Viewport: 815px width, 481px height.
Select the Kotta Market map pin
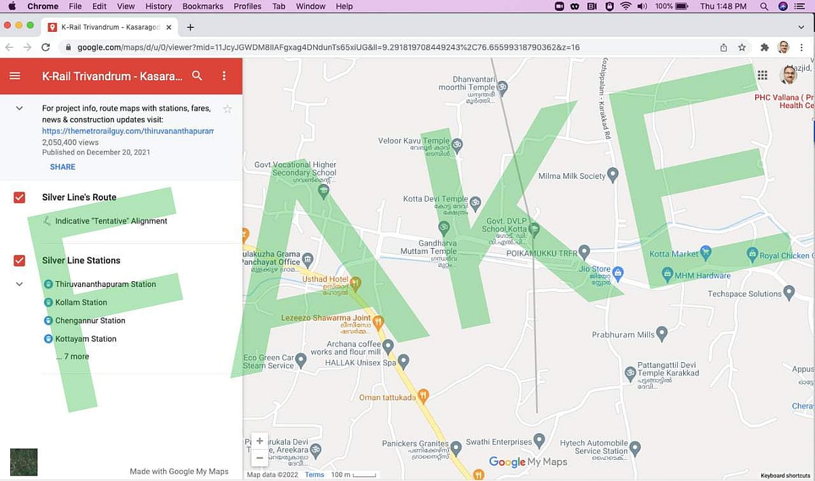[x=706, y=252]
